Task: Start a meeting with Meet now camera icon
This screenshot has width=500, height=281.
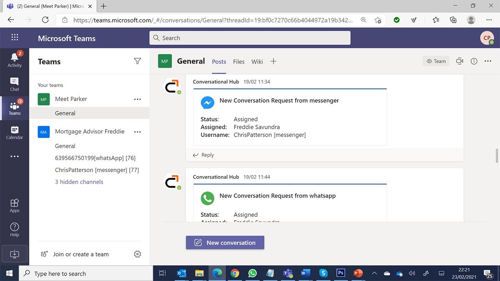Action: [460, 61]
